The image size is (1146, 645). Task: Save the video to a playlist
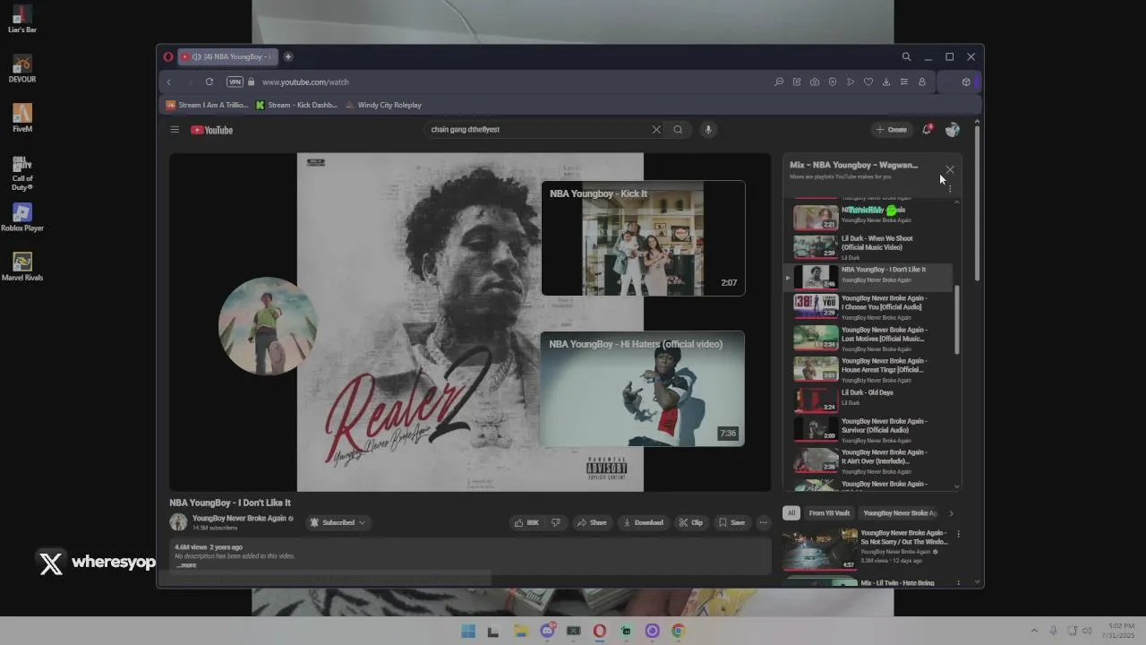point(731,522)
